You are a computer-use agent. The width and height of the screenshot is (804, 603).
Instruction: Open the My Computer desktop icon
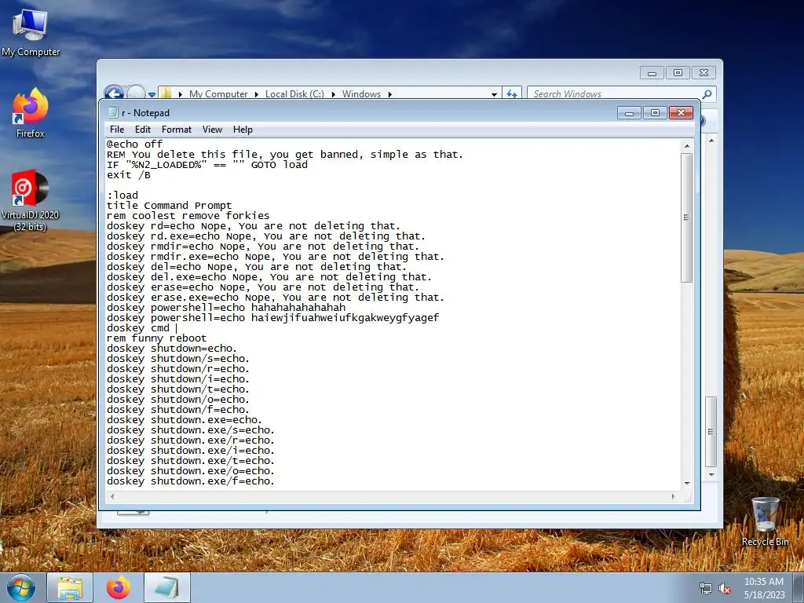click(x=31, y=32)
